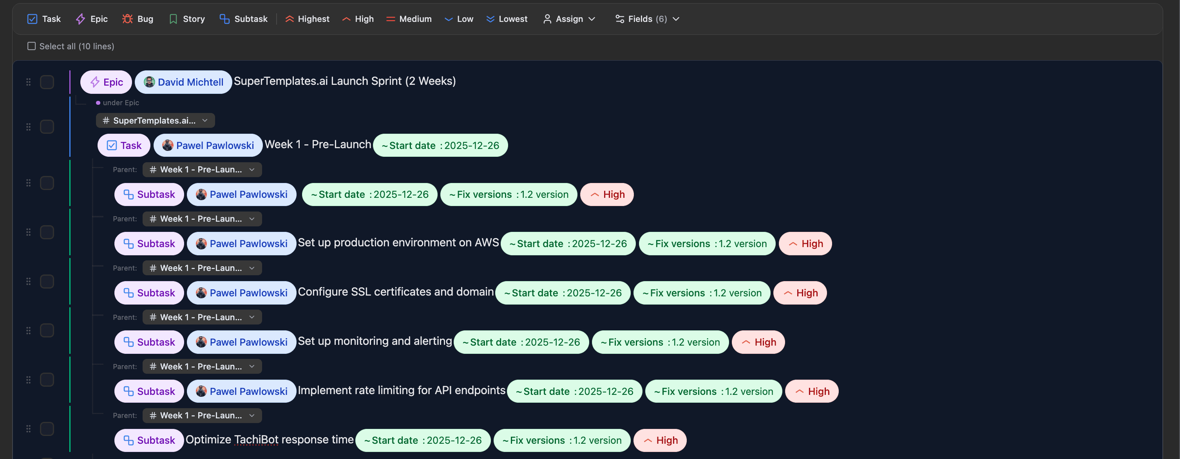The image size is (1180, 459).
Task: Open the Assign menu
Action: (x=568, y=19)
